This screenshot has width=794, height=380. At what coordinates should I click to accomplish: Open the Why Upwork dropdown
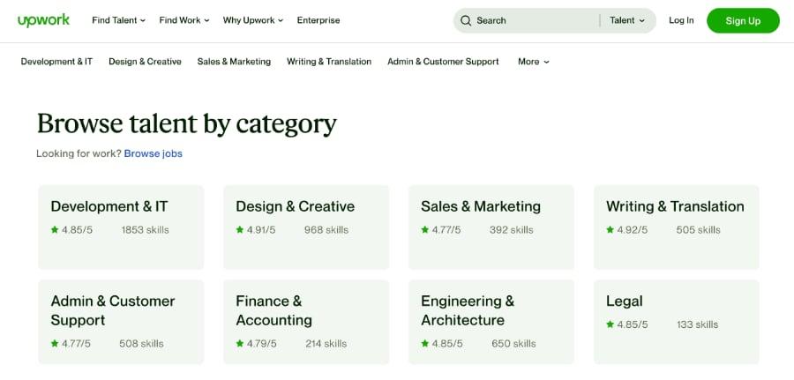coord(252,20)
